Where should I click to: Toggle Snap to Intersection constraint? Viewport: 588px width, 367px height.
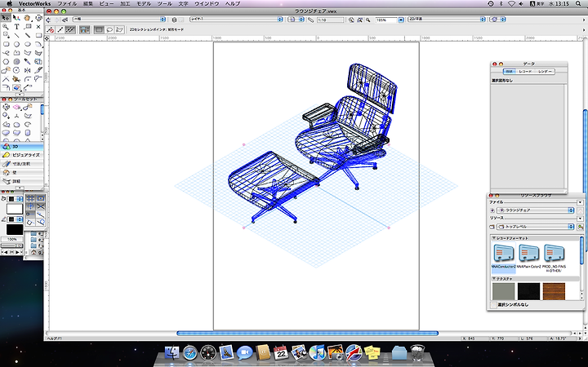(41, 206)
